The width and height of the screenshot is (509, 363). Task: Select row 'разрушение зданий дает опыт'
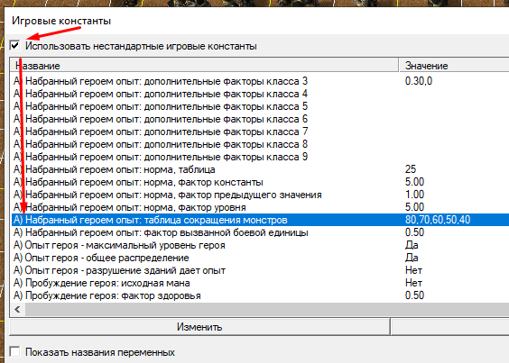click(260, 270)
